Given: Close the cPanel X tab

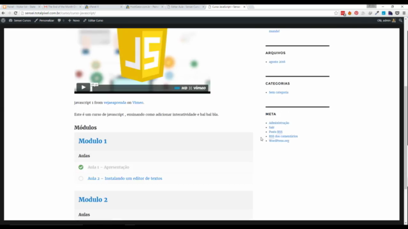Looking at the screenshot, I should coord(121,7).
